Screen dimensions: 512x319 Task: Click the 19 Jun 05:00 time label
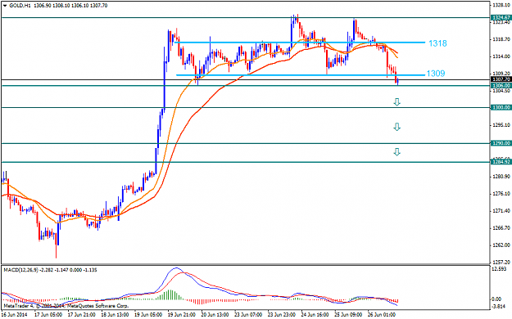click(148, 315)
